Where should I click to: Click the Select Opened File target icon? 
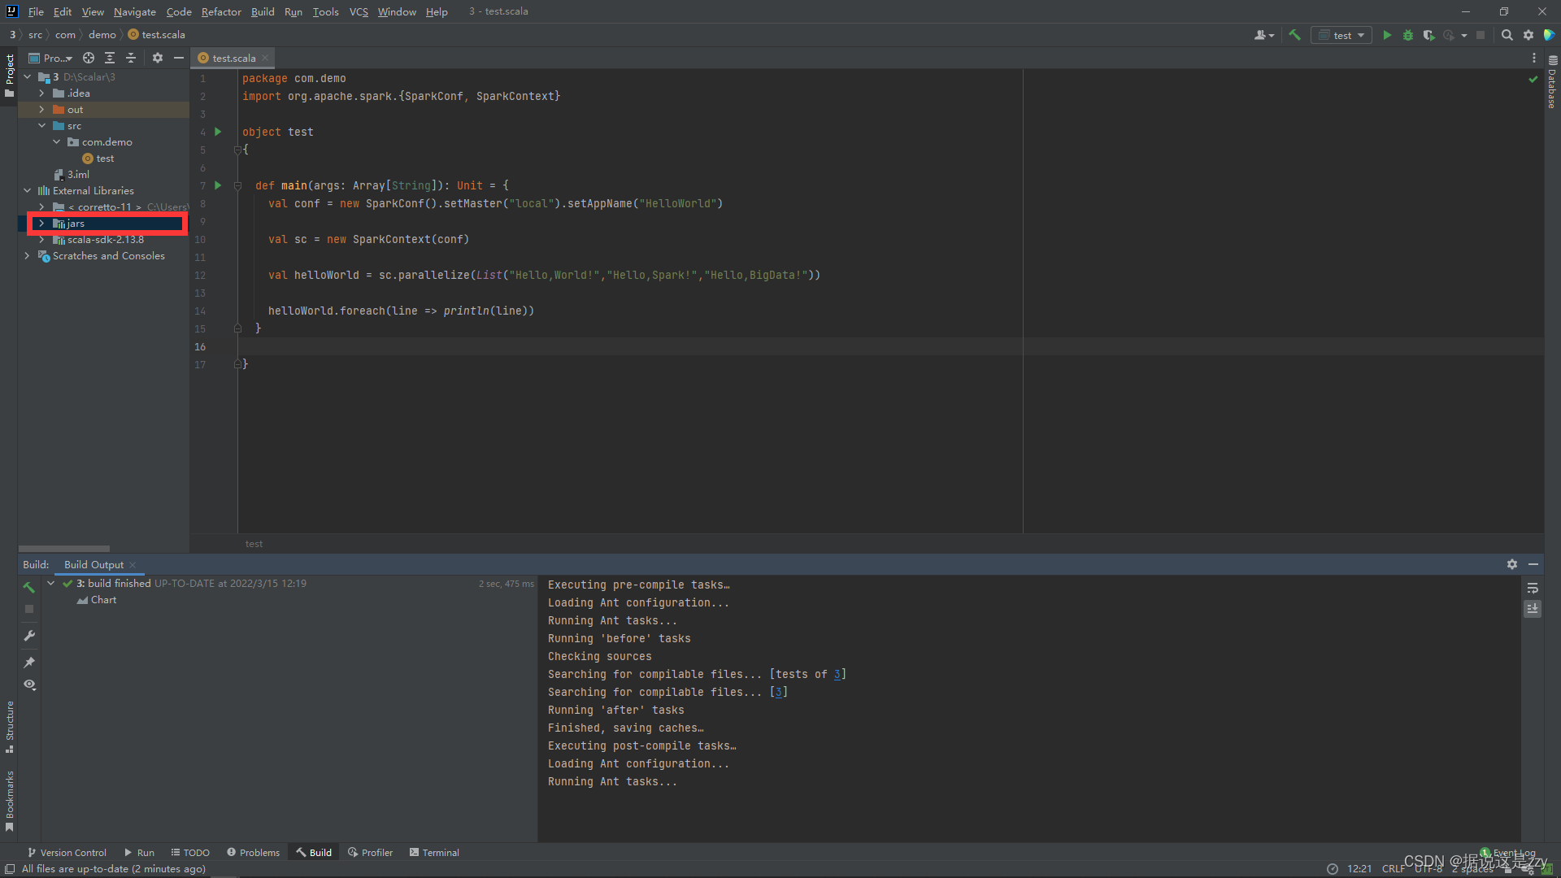89,58
